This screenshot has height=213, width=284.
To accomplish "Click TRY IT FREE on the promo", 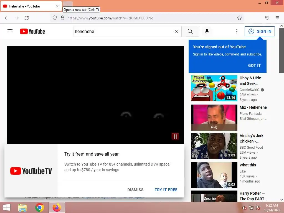I will 166,190.
